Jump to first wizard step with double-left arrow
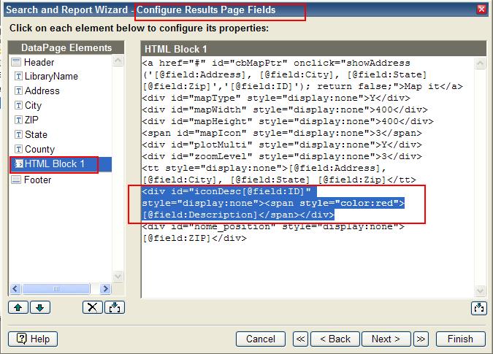The image size is (493, 354). [301, 339]
